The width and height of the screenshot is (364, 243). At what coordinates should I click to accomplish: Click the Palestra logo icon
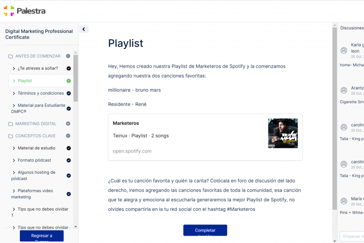tap(9, 11)
